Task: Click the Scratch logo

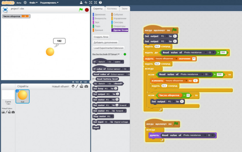Action: click(x=8, y=3)
